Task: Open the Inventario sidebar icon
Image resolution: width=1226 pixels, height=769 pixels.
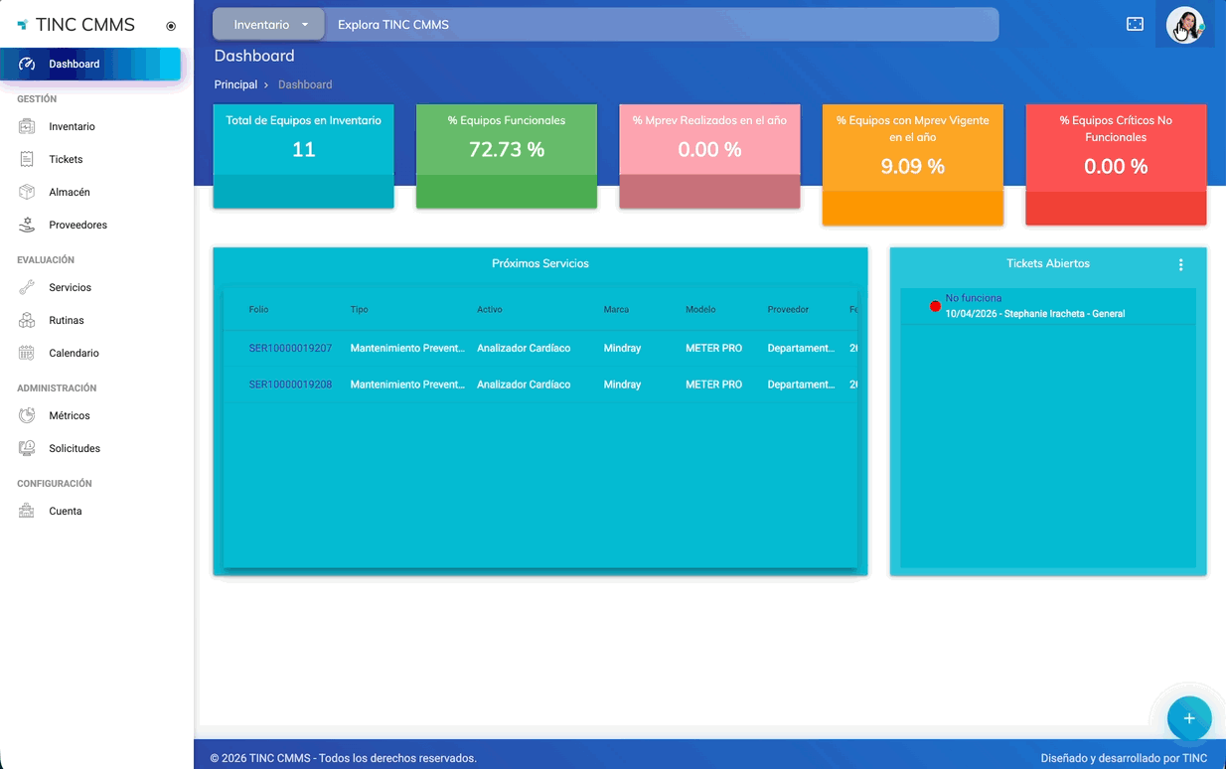Action: pyautogui.click(x=27, y=127)
